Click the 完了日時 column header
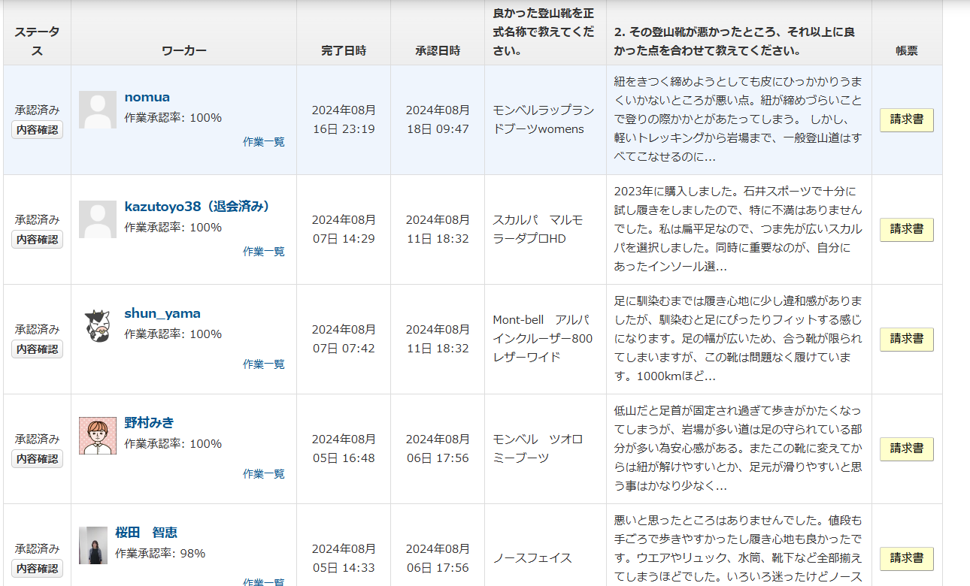The height and width of the screenshot is (586, 970). (344, 51)
